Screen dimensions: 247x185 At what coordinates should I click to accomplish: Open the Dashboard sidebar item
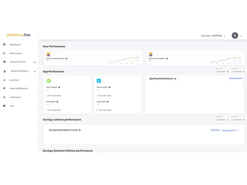15,44
